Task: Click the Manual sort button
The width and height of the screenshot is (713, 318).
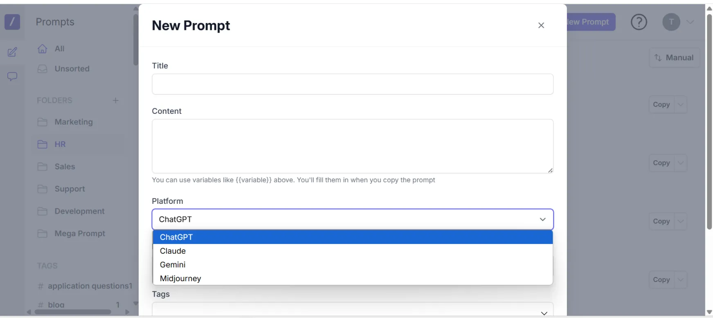Action: click(x=674, y=58)
